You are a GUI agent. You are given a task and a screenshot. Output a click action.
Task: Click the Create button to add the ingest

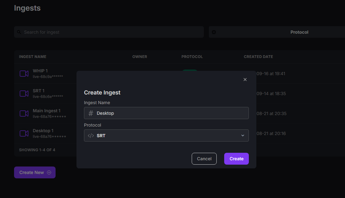236,159
